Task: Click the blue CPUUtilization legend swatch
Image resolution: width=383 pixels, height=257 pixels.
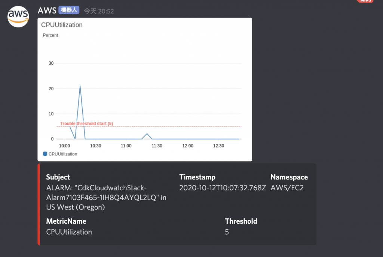Action: 45,154
